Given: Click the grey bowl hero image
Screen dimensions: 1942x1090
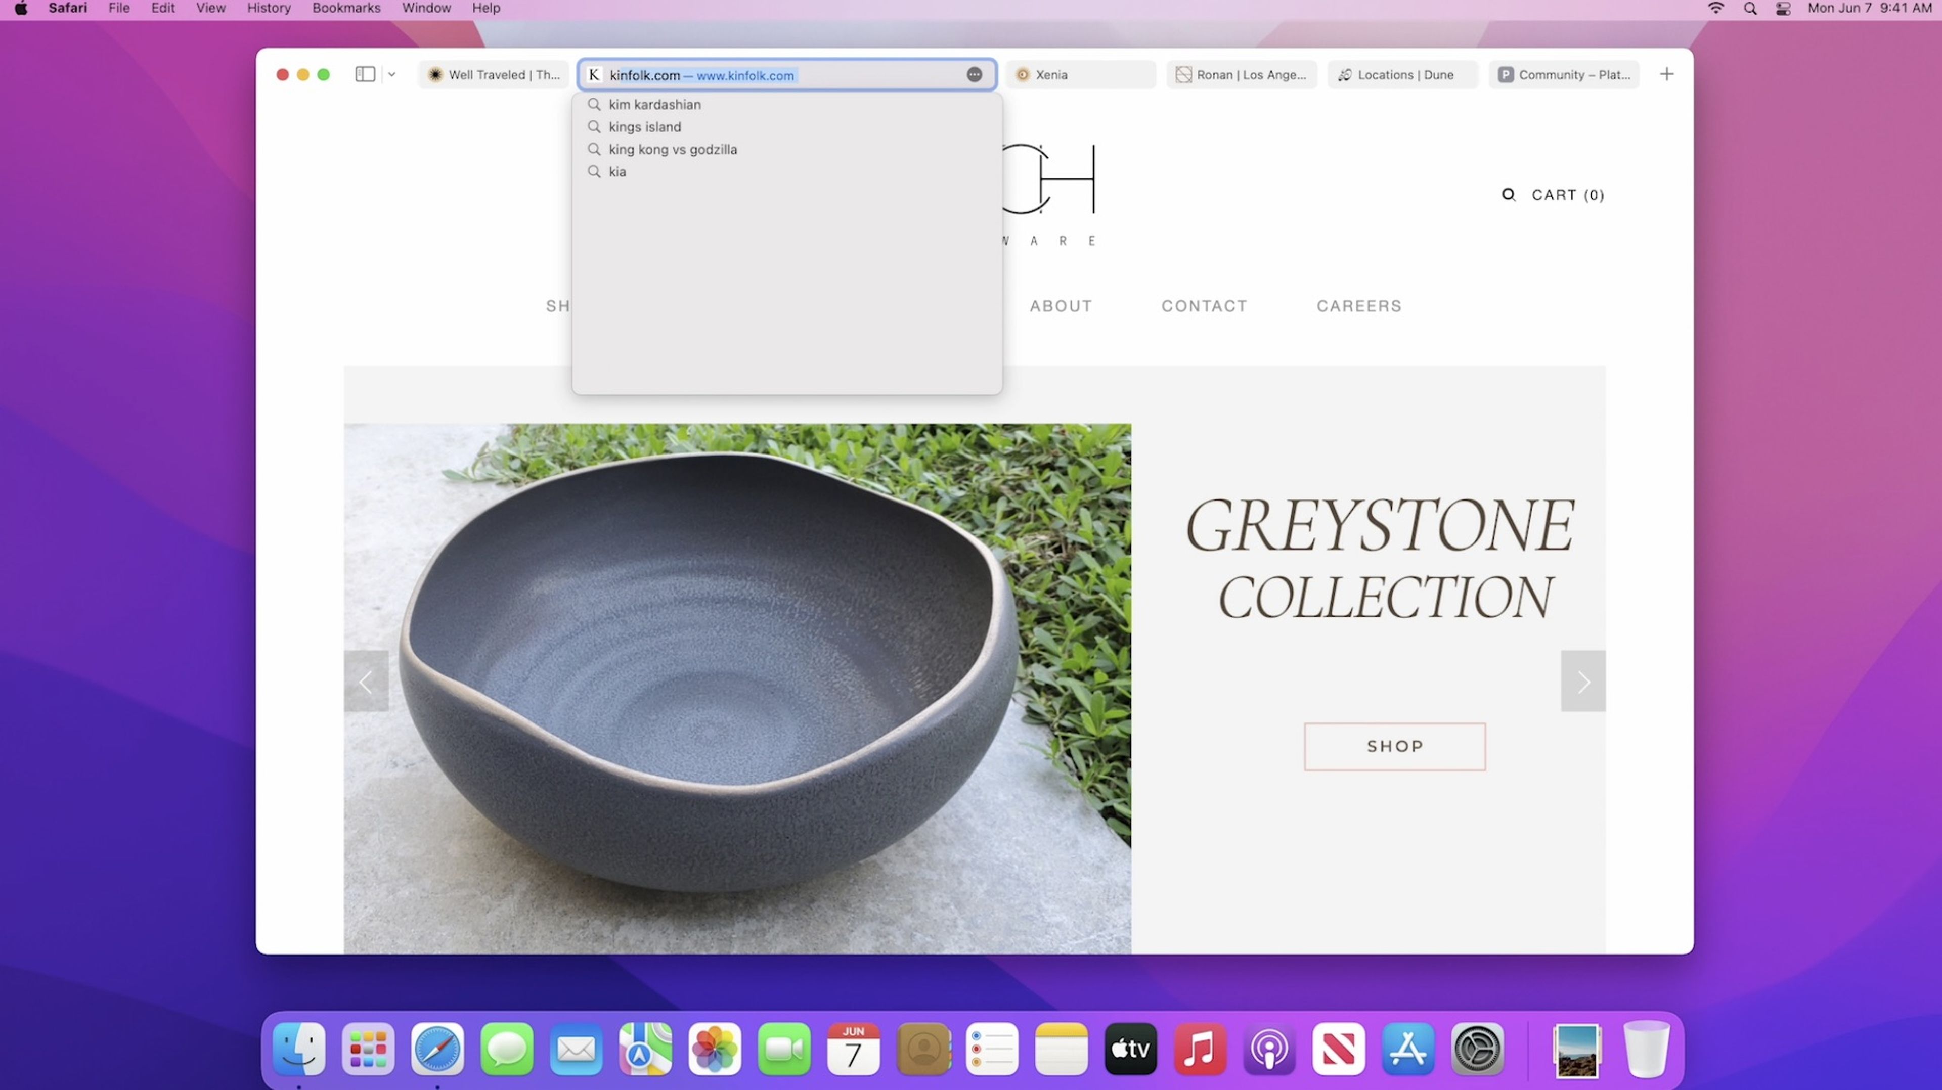Looking at the screenshot, I should tap(737, 688).
